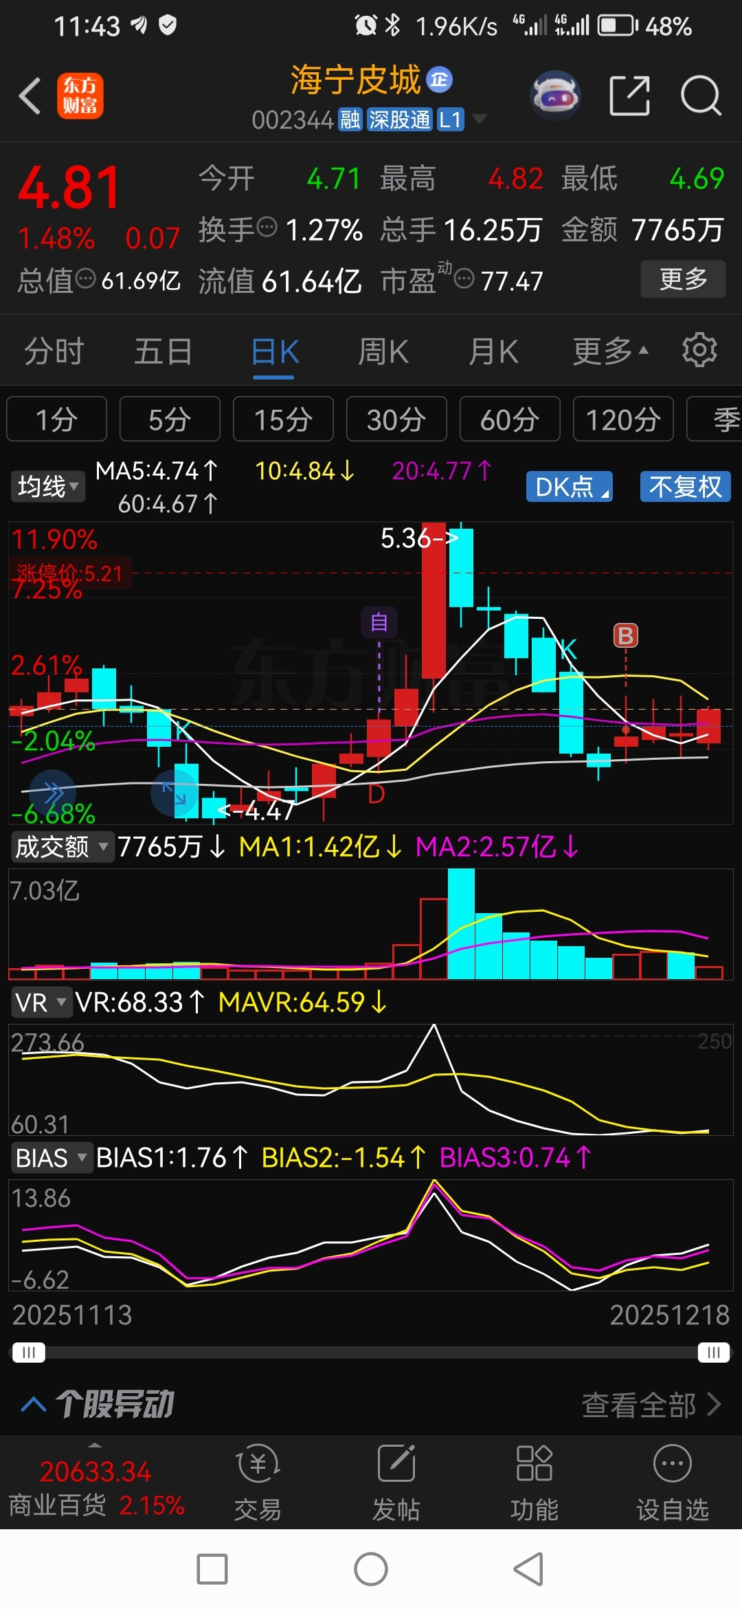Open the BIAS indicator dropdown

coord(51,1158)
